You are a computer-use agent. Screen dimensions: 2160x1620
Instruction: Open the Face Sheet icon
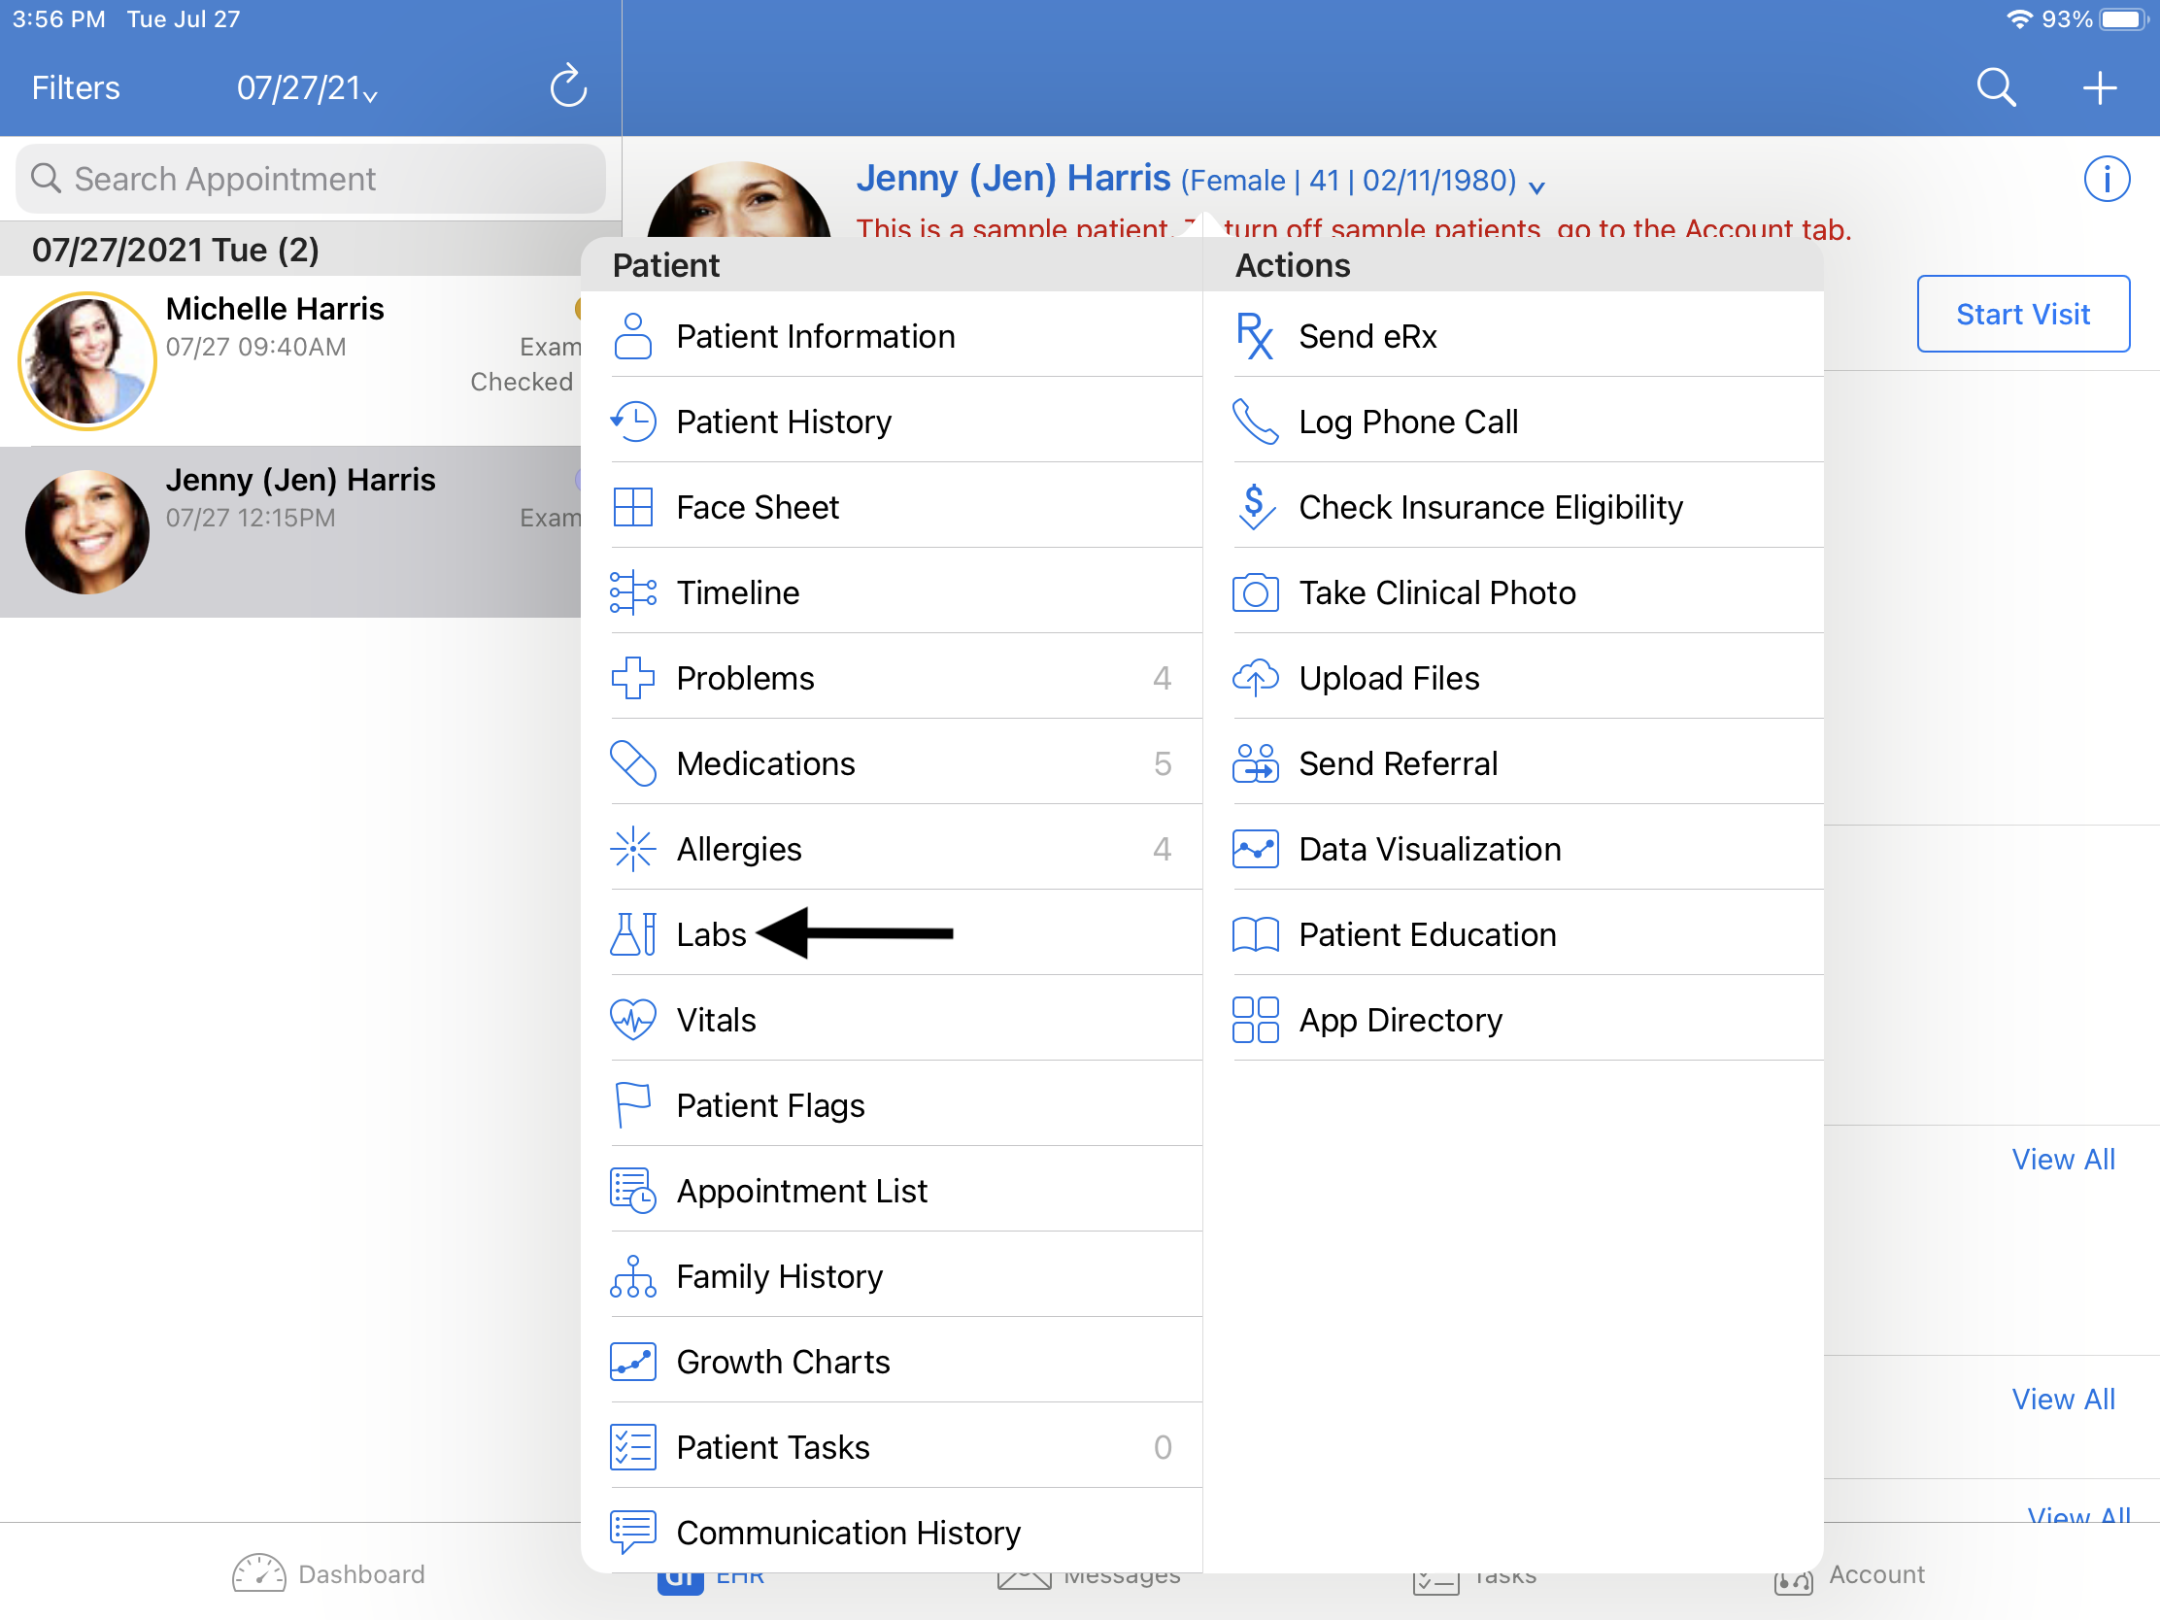(631, 507)
